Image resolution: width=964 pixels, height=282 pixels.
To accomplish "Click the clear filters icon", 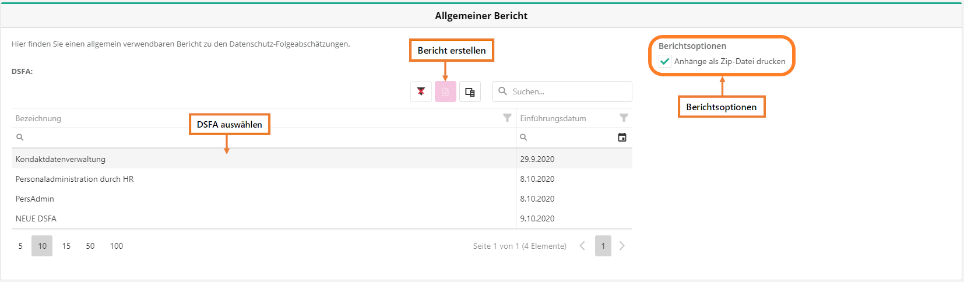I will tap(421, 91).
